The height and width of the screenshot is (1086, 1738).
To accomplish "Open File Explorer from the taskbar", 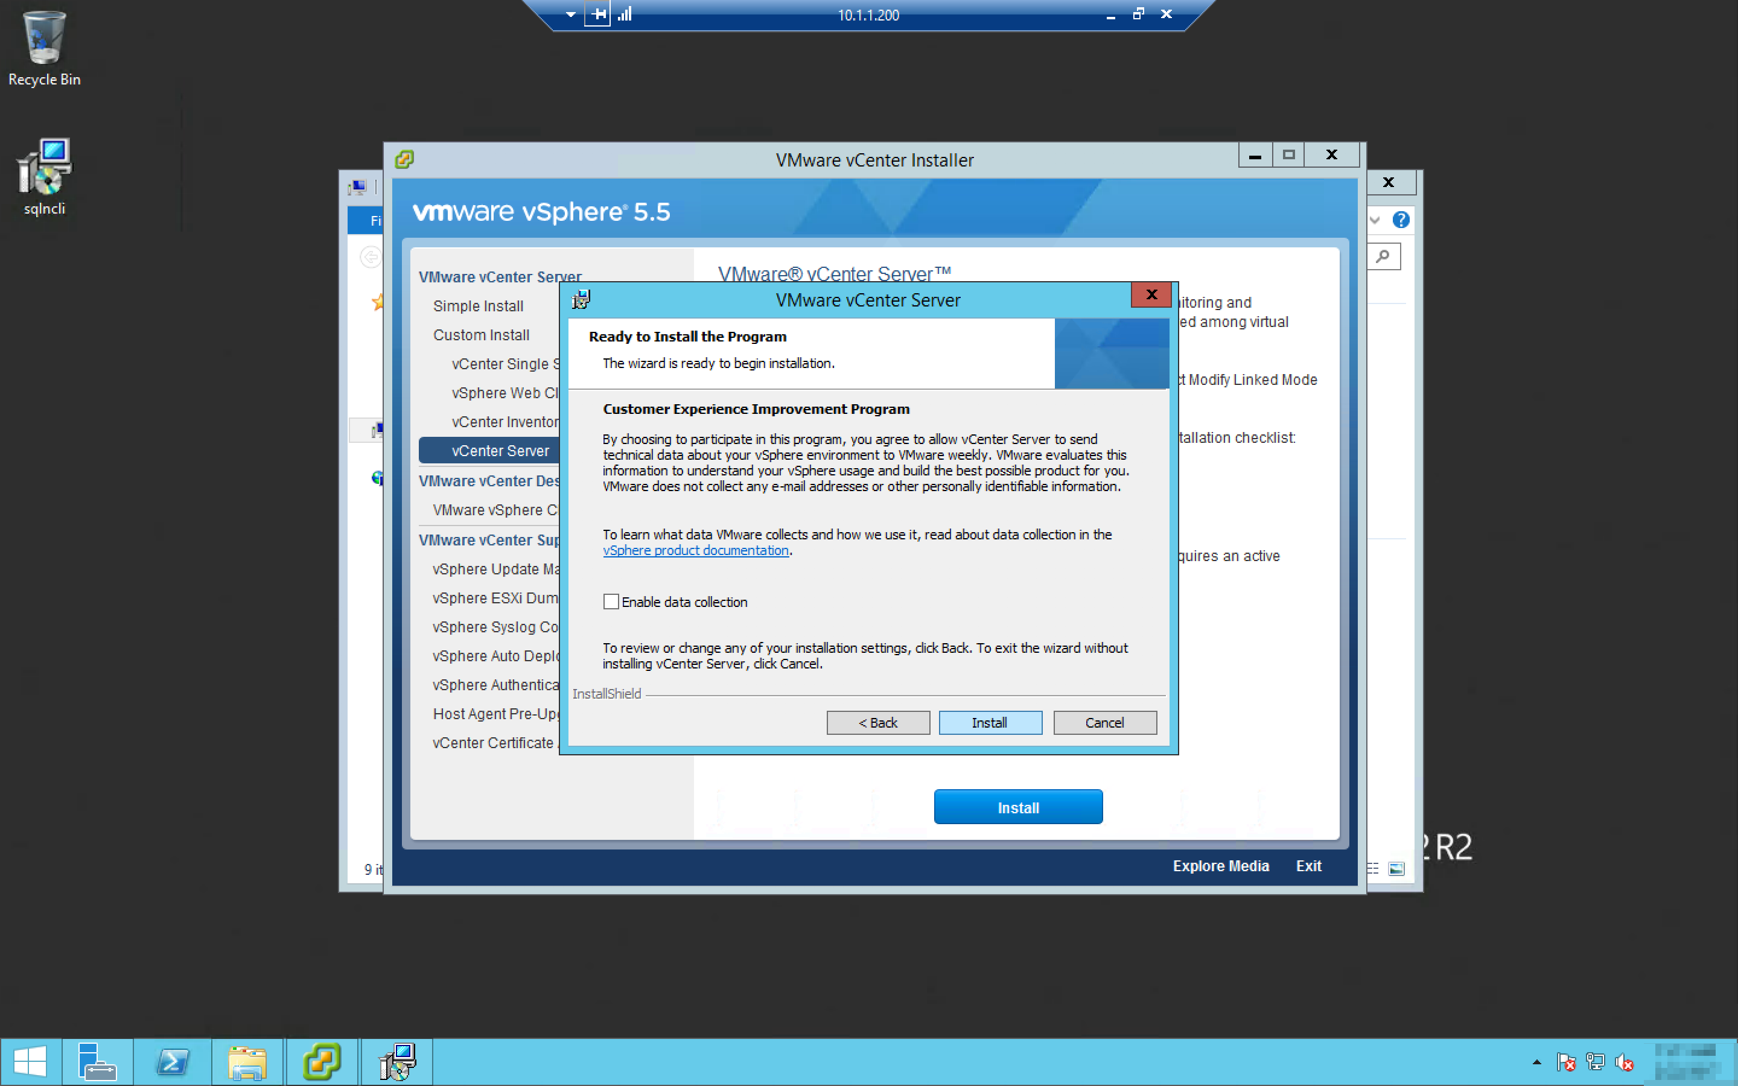I will pos(247,1062).
